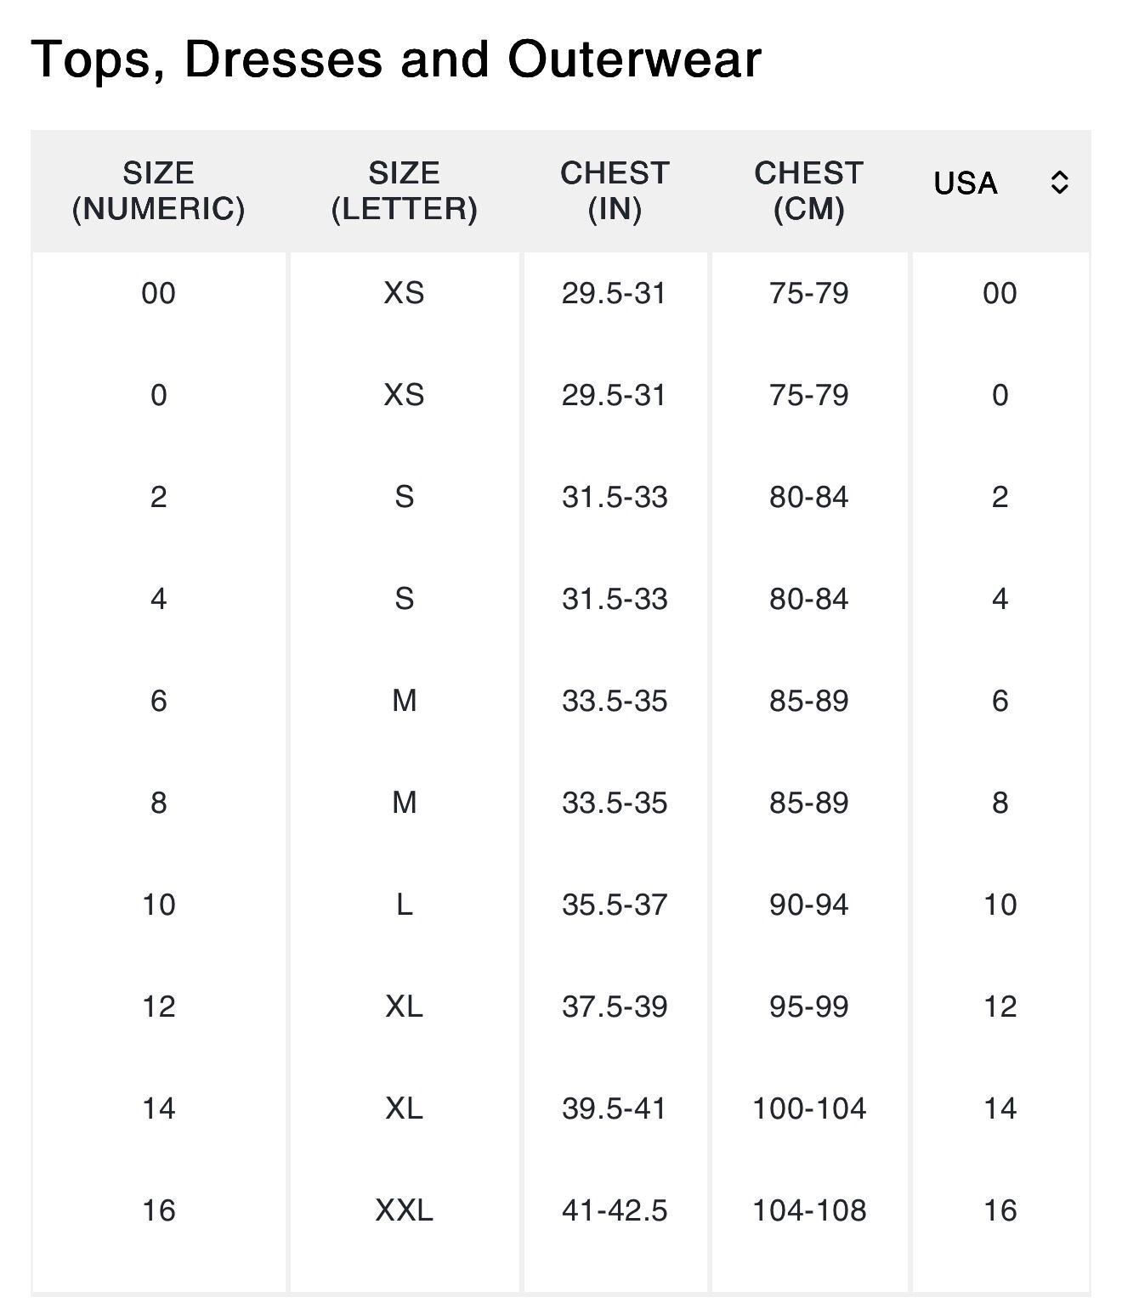Click the 41-42.5 chest inches value
This screenshot has width=1122, height=1314.
(x=615, y=1210)
